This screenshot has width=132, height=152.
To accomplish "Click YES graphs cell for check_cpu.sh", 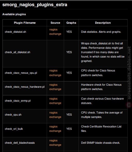I will 69,115.
